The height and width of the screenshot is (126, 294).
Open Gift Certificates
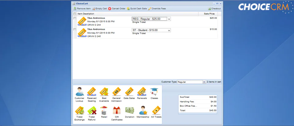[x=117, y=113]
